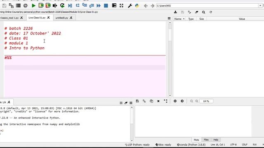
Task: Toggle fullscreen mode icon
Action: point(121,5)
